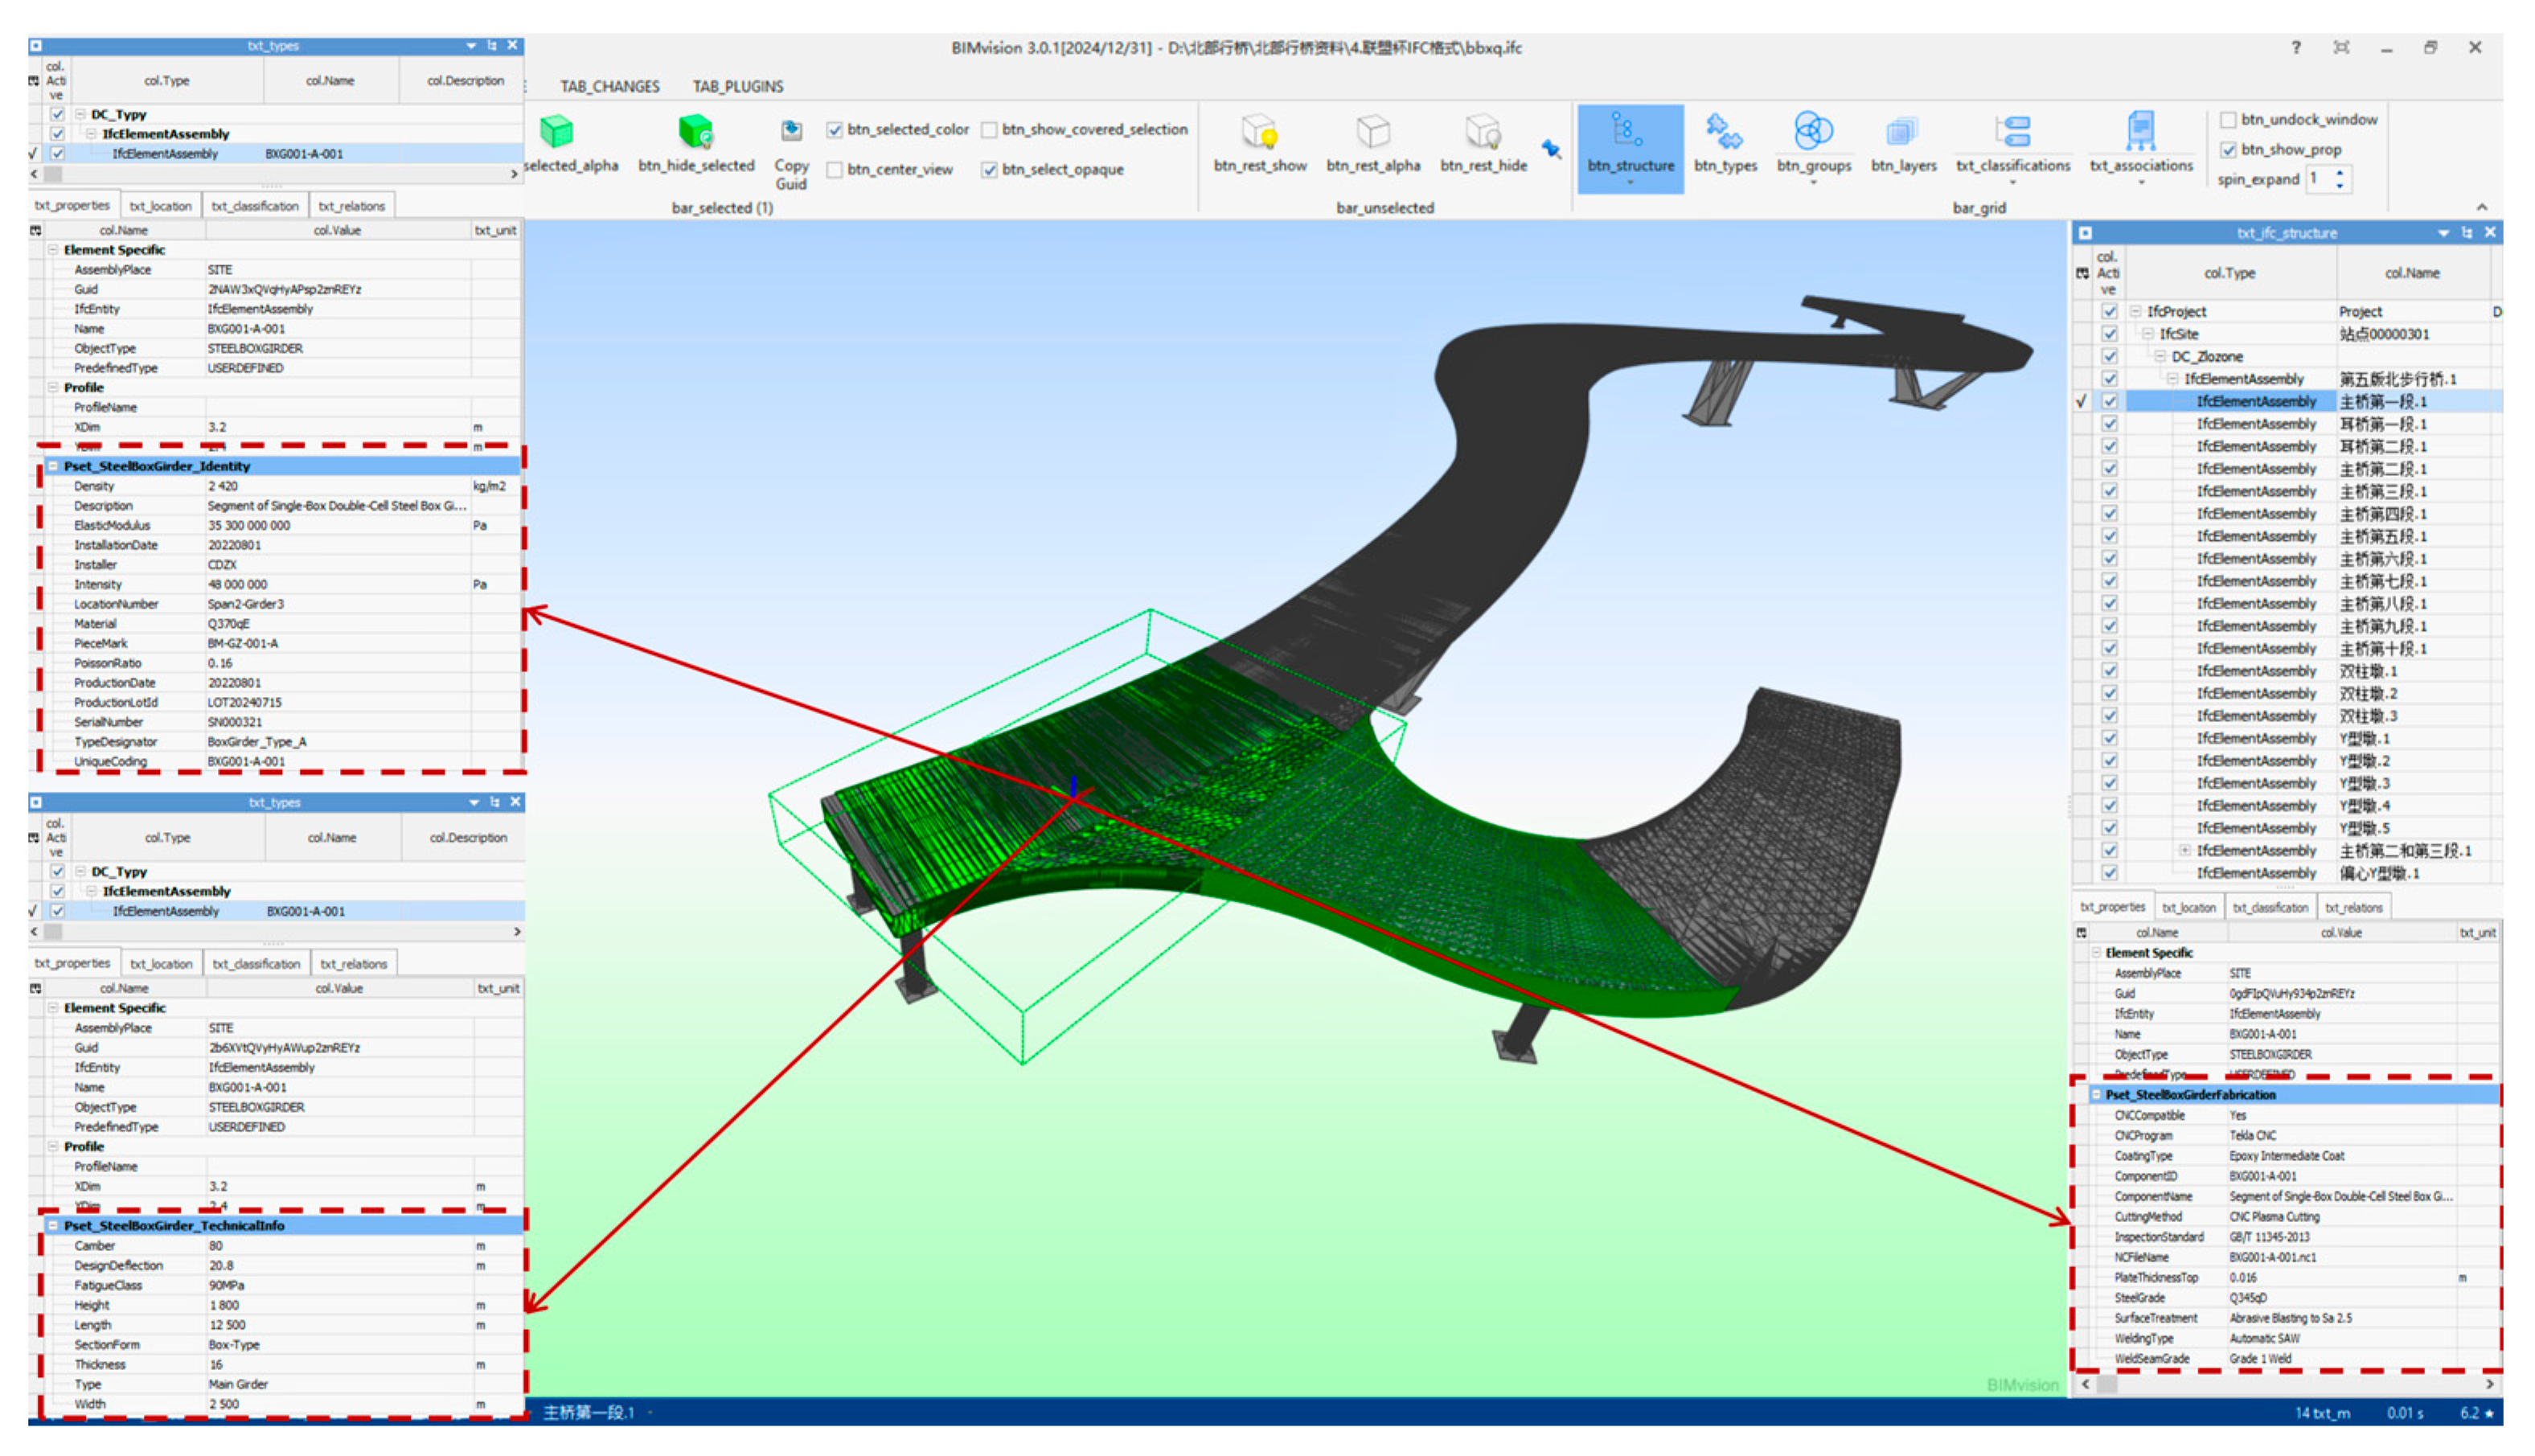This screenshot has height=1456, width=2535.
Task: Increase spin_expand value with up arrow
Action: click(2340, 174)
